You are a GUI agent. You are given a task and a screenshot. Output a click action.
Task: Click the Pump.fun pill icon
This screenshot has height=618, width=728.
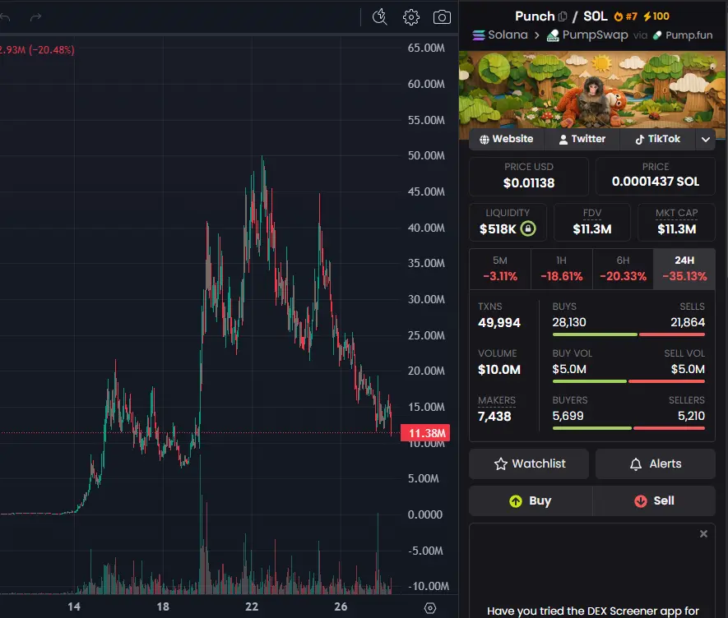click(x=657, y=35)
